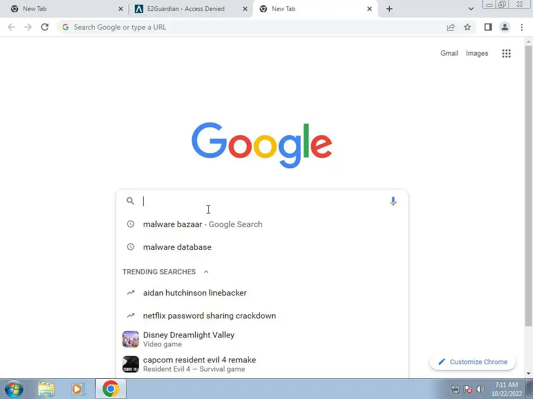Click the Customize Chrome button
533x399 pixels.
[x=473, y=362]
